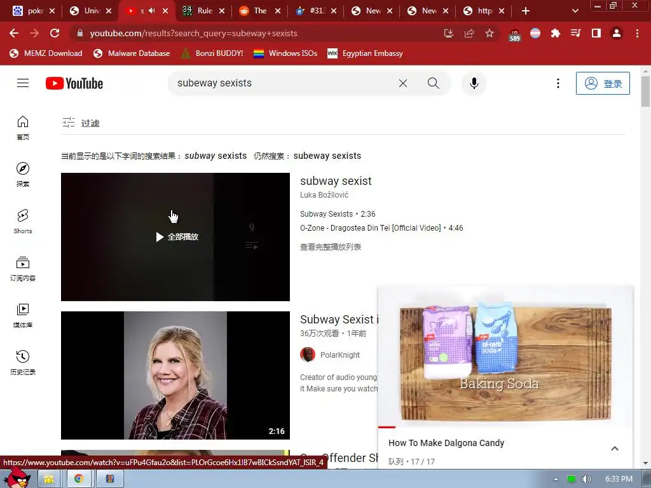
Task: Open Egyptian Embassy bookmark
Action: 365,53
